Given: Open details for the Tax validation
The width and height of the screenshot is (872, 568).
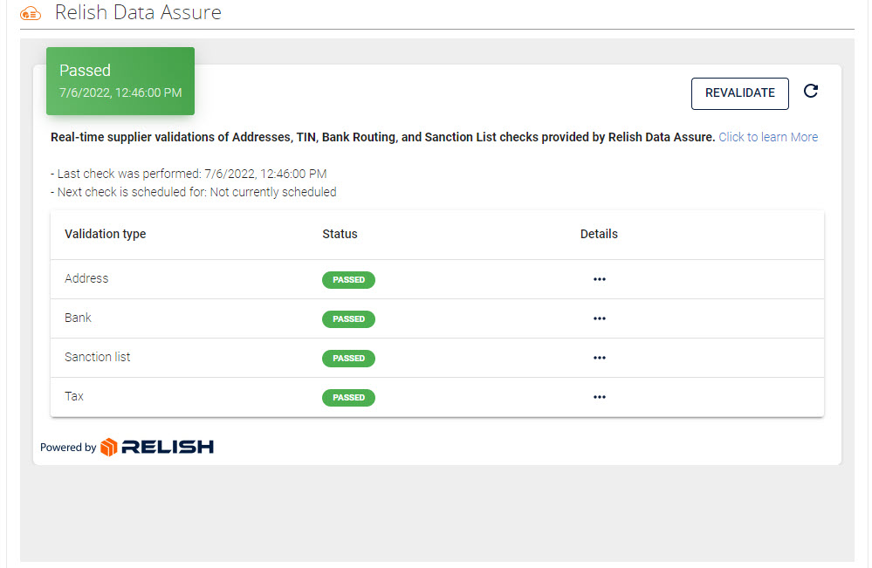Looking at the screenshot, I should pyautogui.click(x=600, y=397).
